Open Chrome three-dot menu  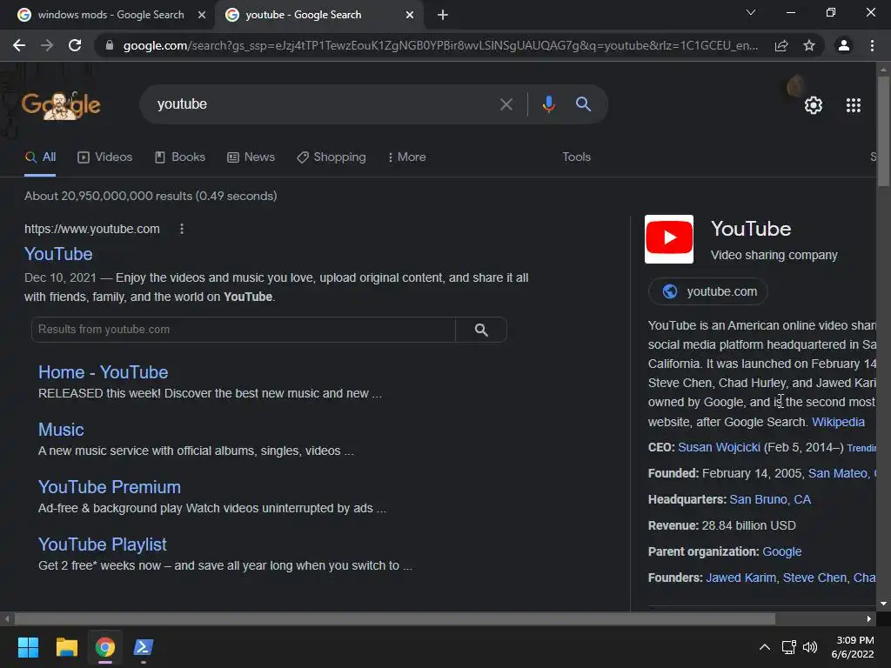(x=872, y=45)
